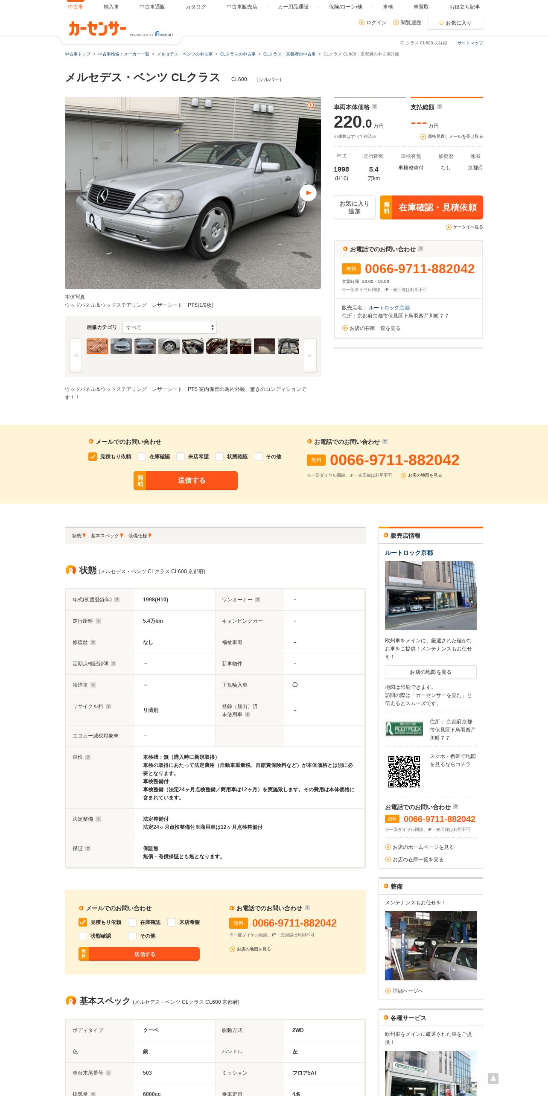The height and width of the screenshot is (1096, 548).
Task: Click help icon by sidebar お電話でのお問い合わせ
Action: [456, 807]
